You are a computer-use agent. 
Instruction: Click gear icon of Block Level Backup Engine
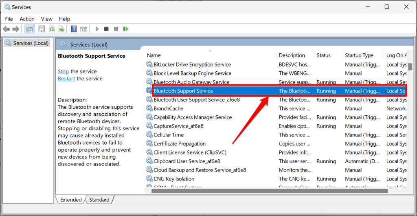tap(149, 73)
